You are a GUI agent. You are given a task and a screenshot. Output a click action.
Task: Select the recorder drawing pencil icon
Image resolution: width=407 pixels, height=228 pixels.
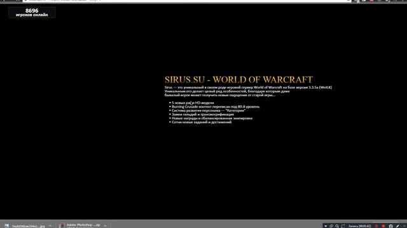click(x=397, y=226)
